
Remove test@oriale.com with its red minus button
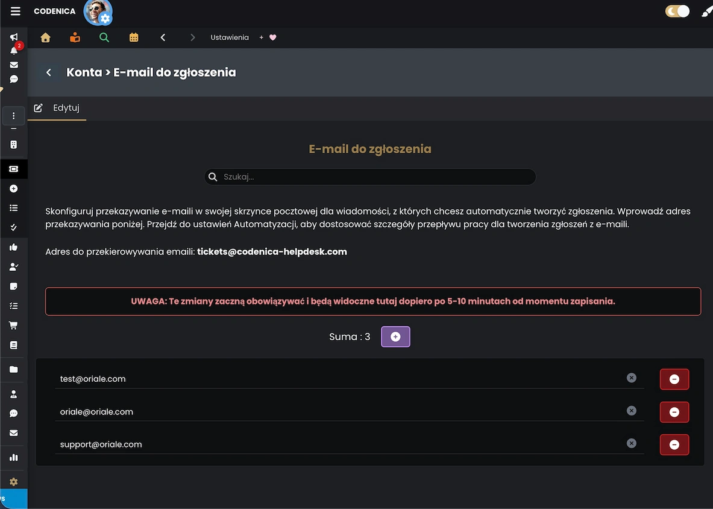click(674, 379)
